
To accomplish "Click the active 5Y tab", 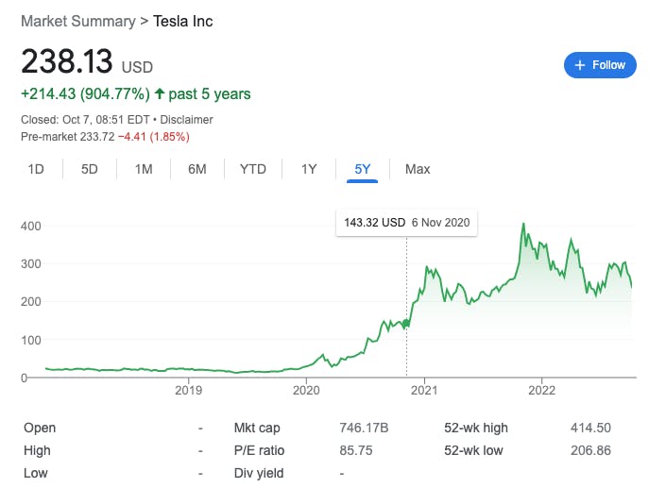I will pos(363,169).
